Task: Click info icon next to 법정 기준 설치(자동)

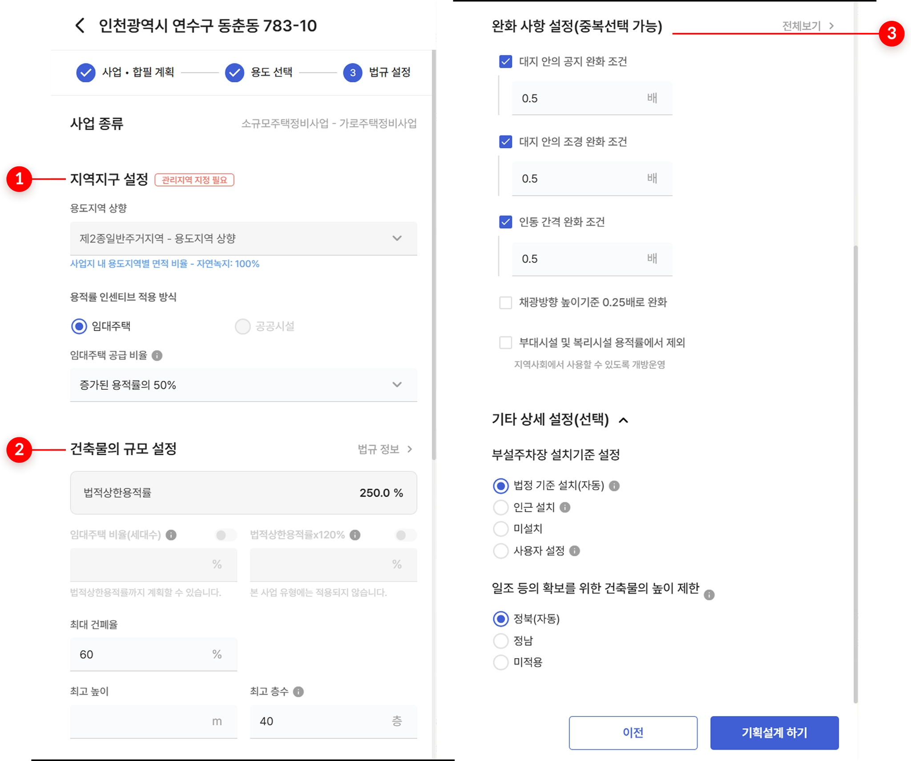Action: coord(614,486)
